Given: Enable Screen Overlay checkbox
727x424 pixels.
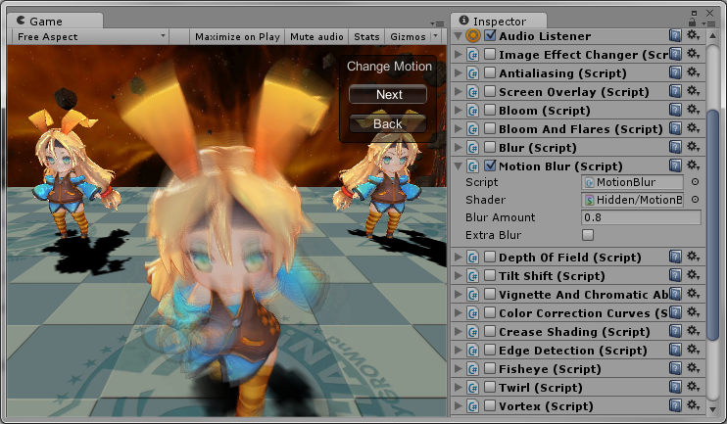Looking at the screenshot, I should (x=490, y=91).
